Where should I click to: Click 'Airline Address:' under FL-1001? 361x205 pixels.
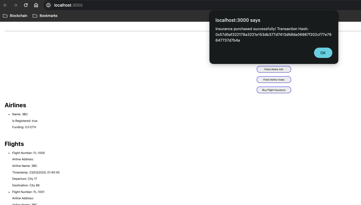(x=23, y=198)
